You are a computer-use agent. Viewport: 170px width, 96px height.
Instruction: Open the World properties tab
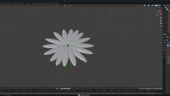tap(164, 50)
